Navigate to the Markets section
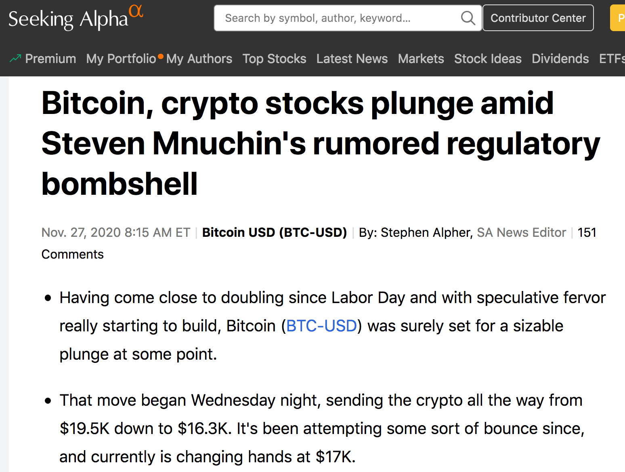Screen dimensions: 625x472 click(421, 59)
